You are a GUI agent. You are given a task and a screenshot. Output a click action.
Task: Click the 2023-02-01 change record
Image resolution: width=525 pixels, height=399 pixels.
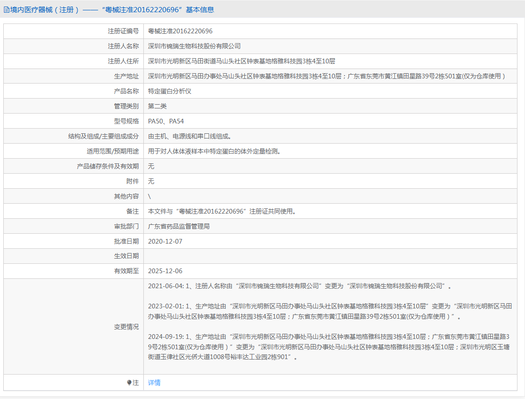pyautogui.click(x=330, y=311)
